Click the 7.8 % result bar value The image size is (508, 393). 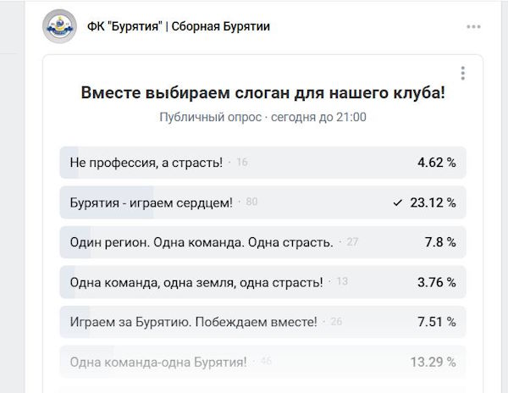440,242
